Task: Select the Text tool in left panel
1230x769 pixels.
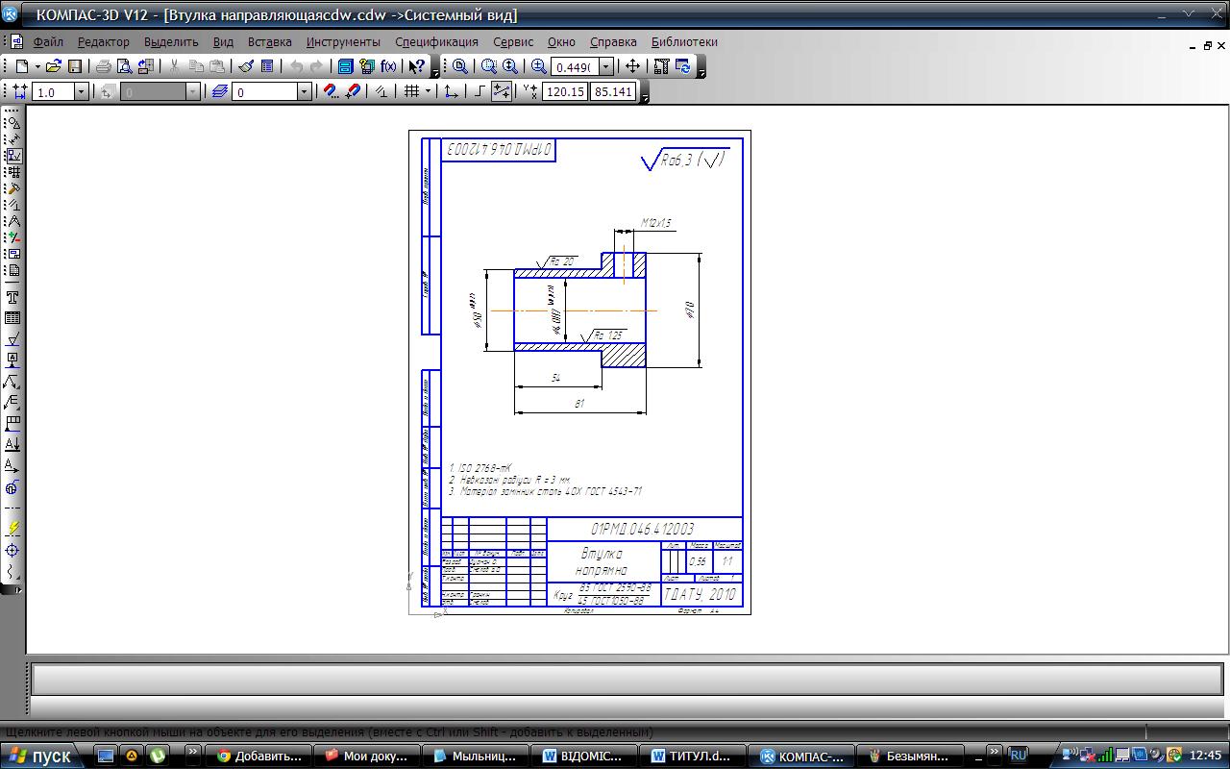Action: 12,297
